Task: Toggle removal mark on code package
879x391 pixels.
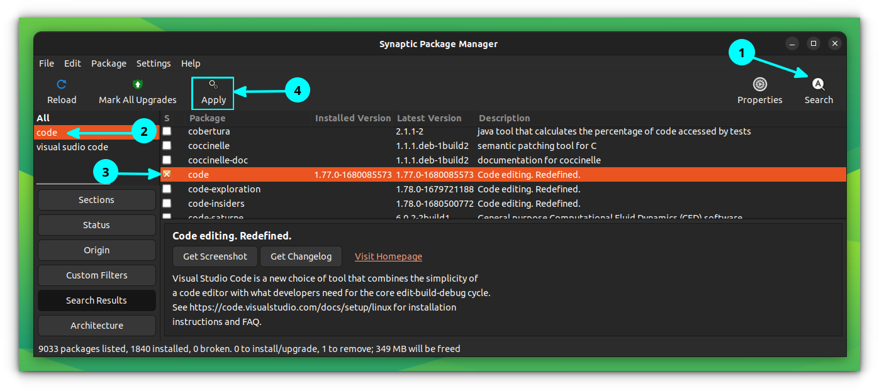Action: (x=167, y=175)
